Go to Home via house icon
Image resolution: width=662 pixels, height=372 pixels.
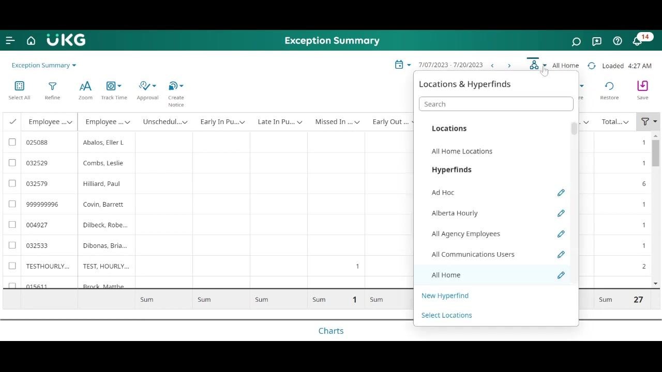[31, 40]
